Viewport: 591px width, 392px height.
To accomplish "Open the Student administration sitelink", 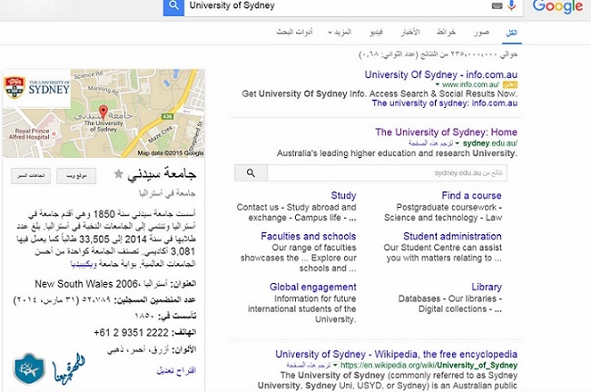I will (452, 236).
